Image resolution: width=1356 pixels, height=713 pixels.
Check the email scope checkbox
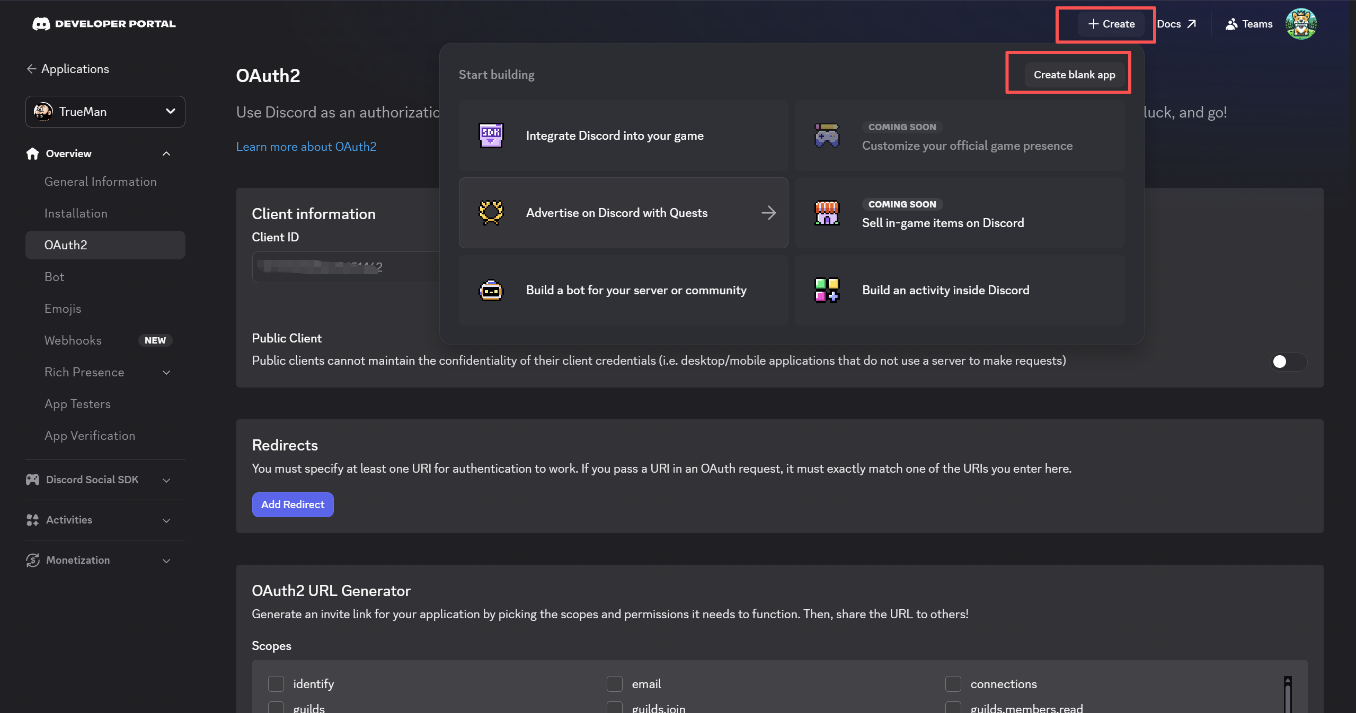point(615,683)
